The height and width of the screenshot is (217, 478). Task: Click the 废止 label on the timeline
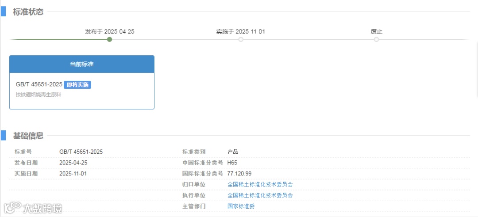(x=377, y=31)
